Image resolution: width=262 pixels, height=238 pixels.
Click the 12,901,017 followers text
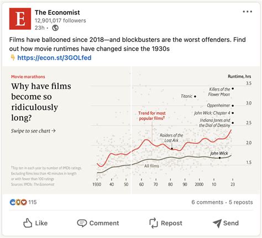[60, 20]
